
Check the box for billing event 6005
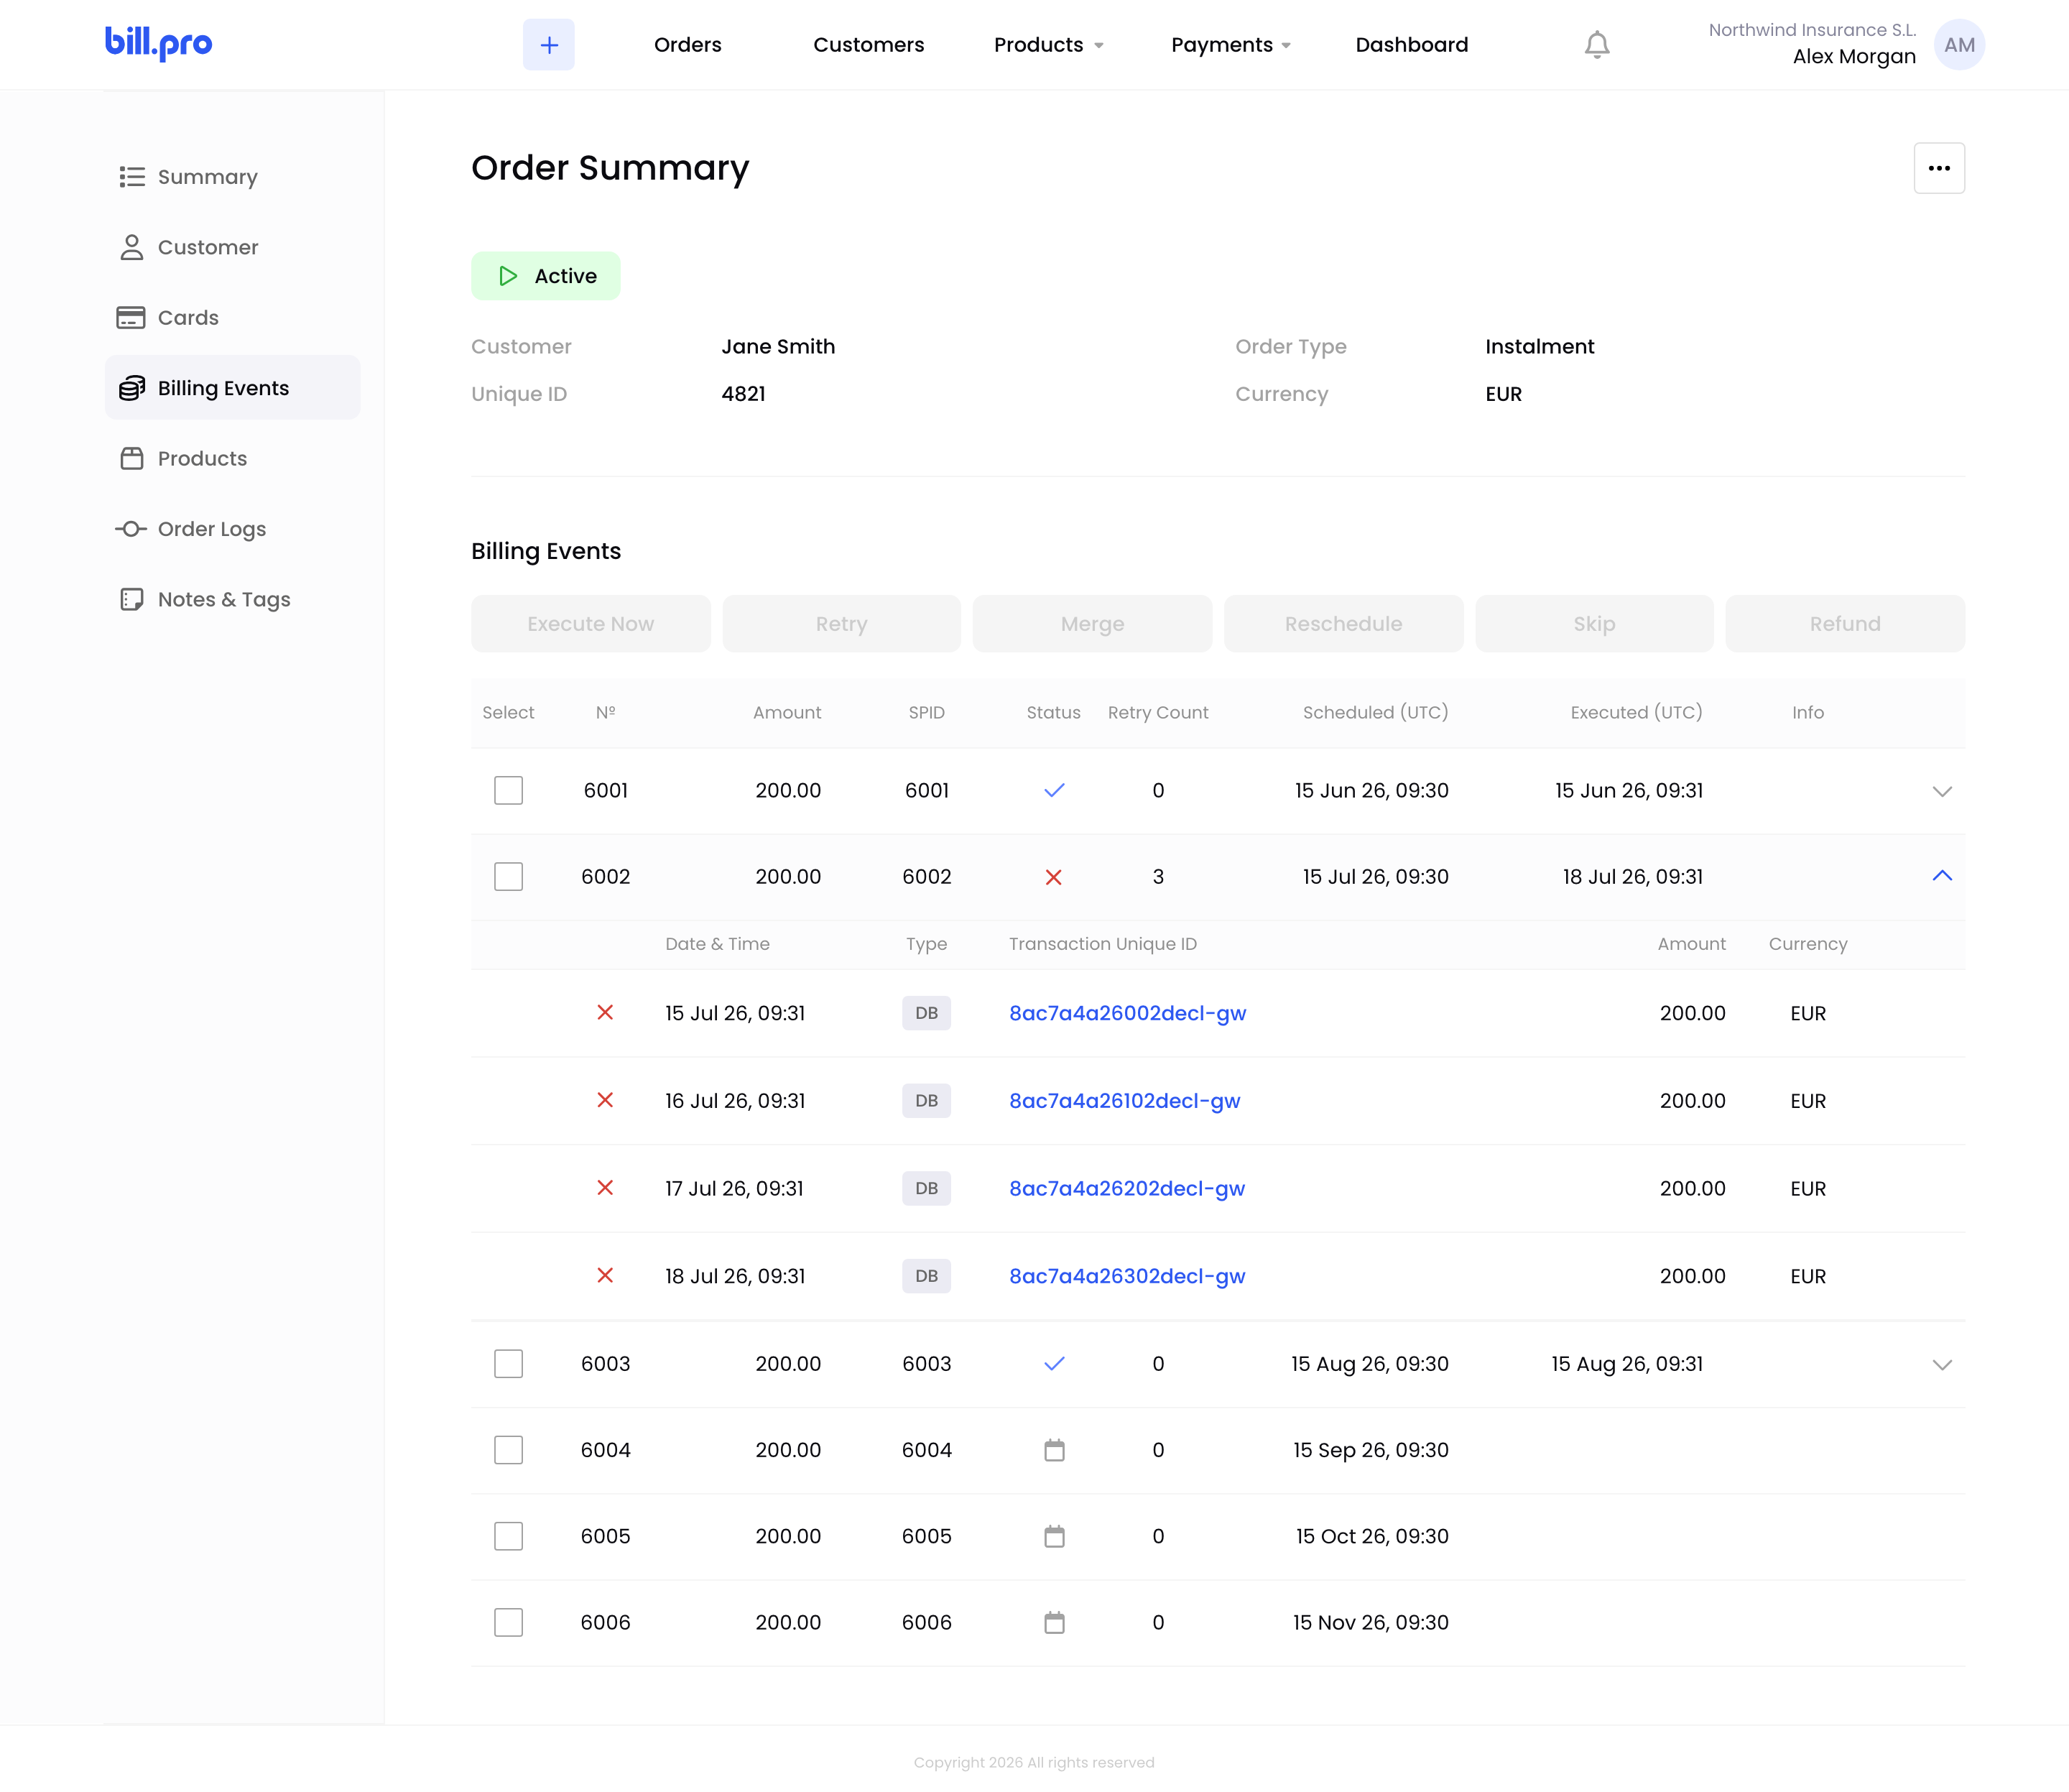tap(508, 1536)
